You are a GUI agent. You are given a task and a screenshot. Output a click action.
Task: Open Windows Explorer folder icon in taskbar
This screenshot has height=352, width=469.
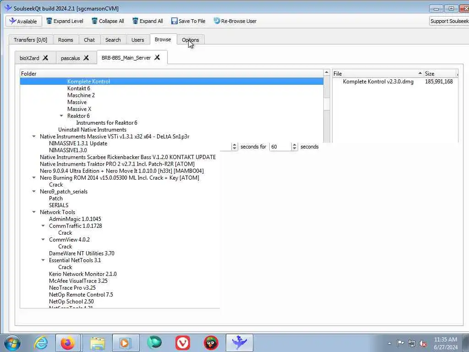(97, 343)
